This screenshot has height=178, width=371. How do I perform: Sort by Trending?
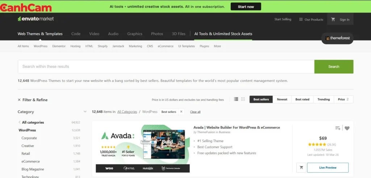(x=324, y=99)
